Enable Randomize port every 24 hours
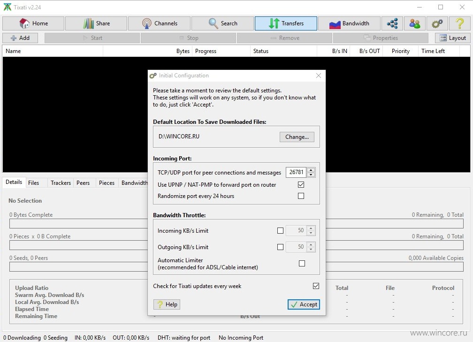Viewport: 473px width, 342px height. pyautogui.click(x=301, y=196)
